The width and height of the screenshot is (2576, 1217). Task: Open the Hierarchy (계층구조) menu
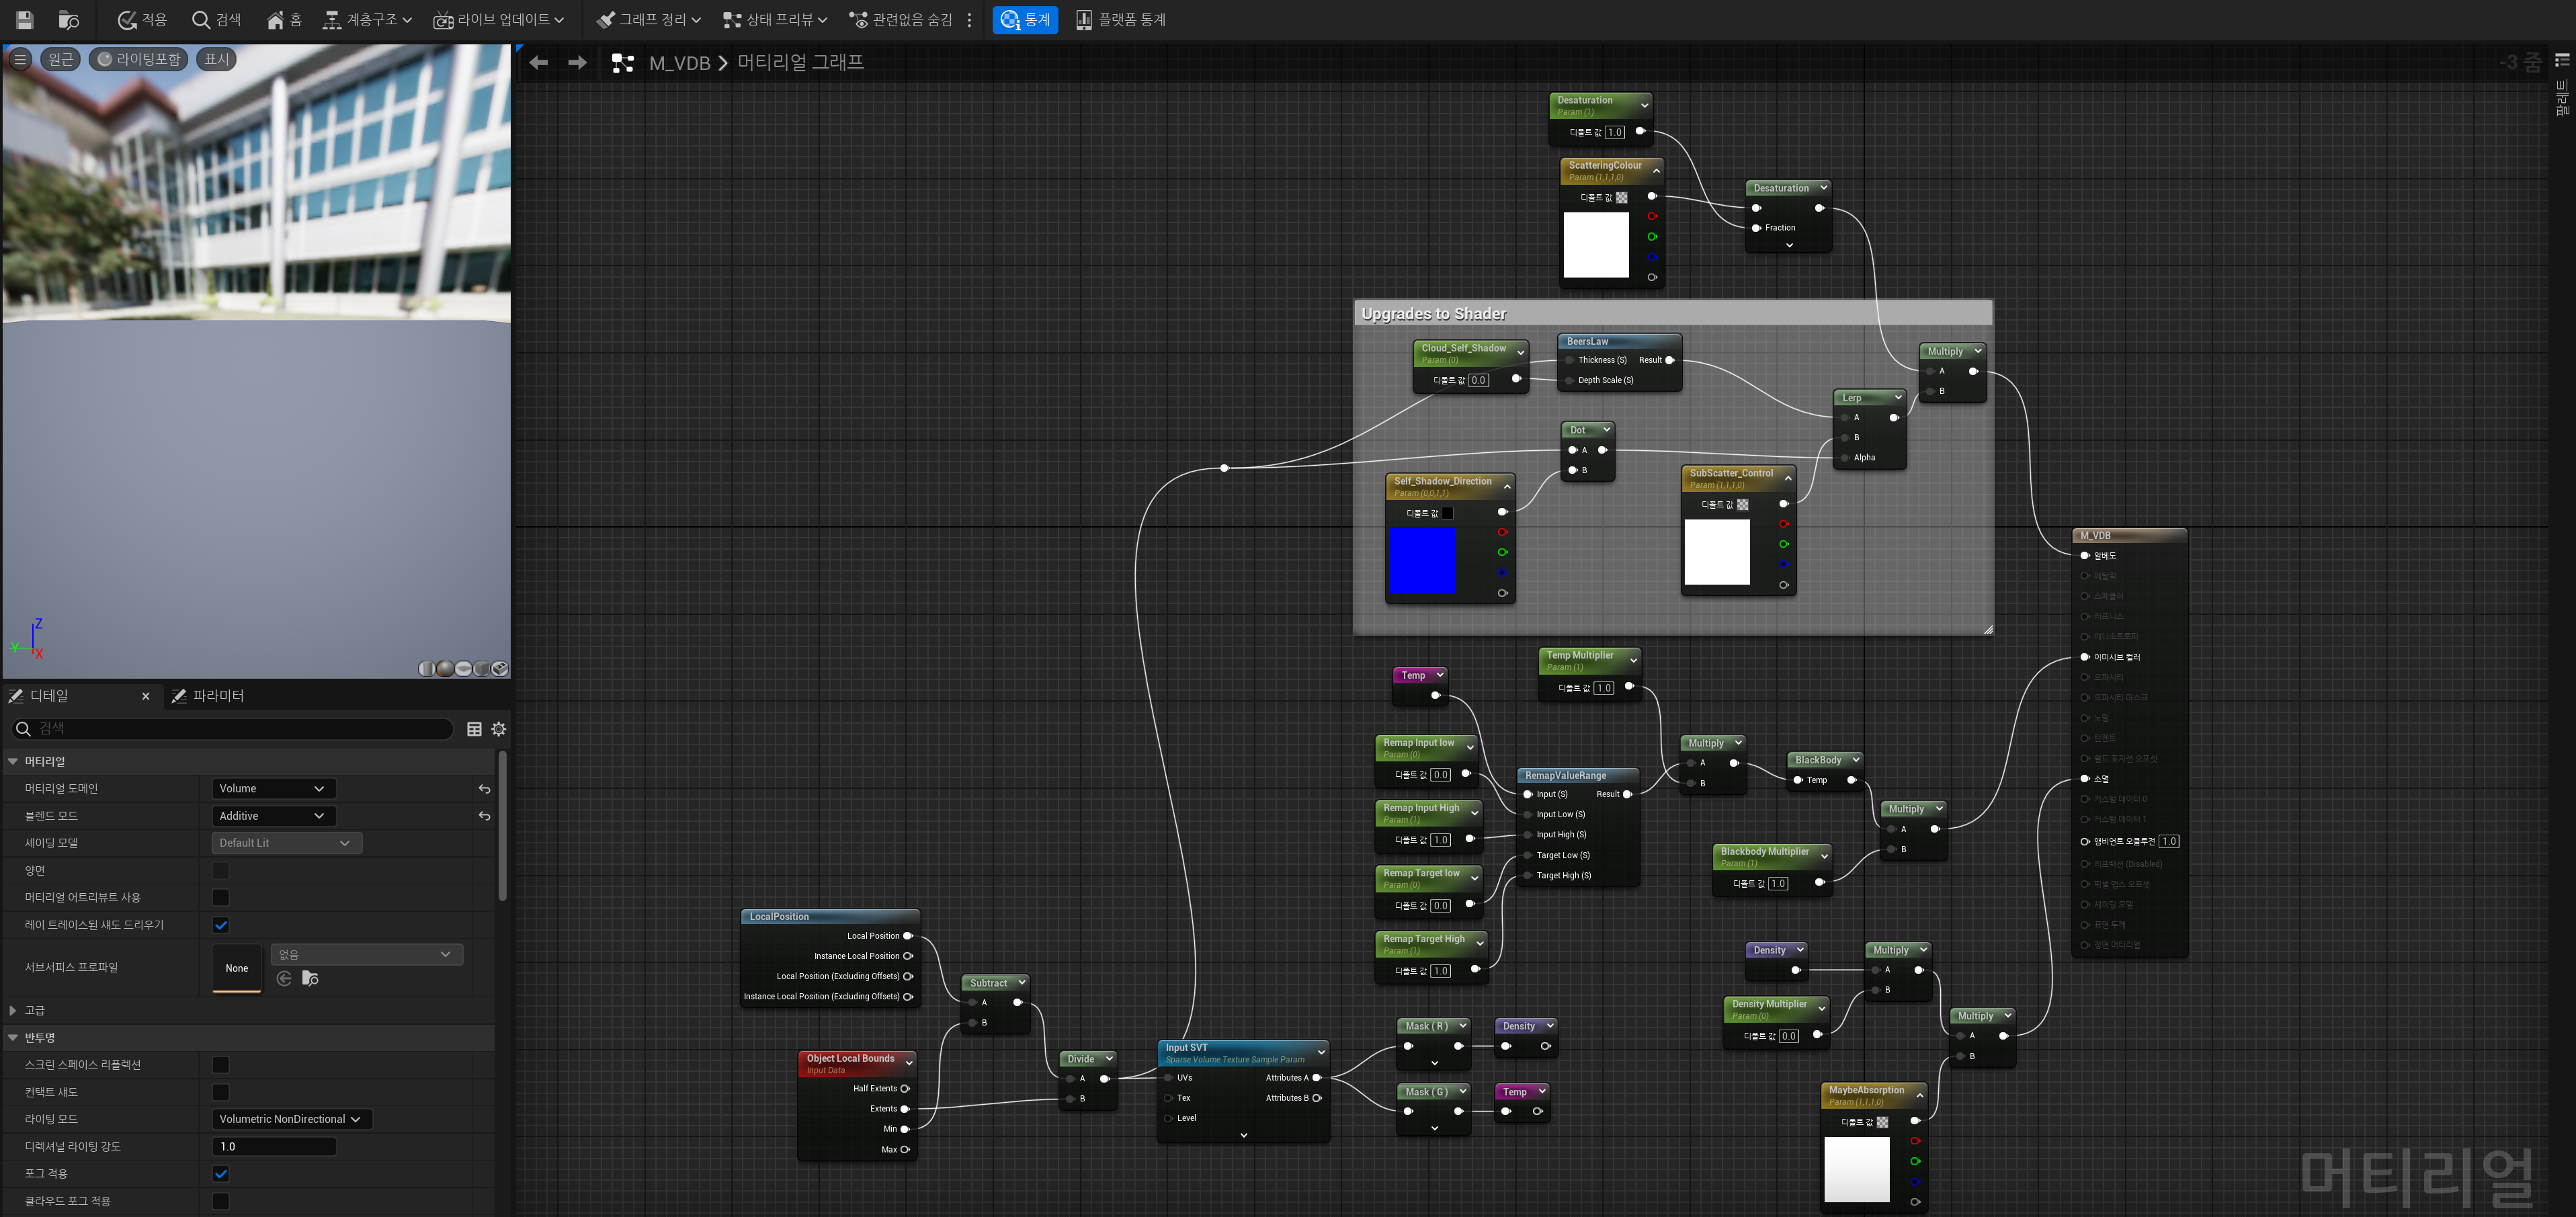click(x=367, y=20)
